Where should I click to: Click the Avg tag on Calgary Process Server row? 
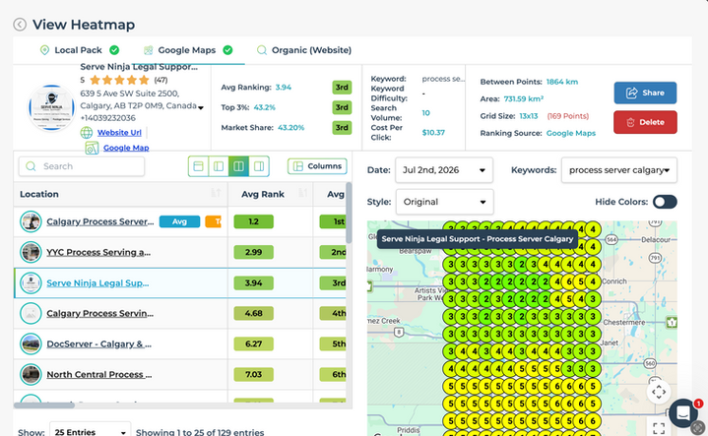click(x=179, y=221)
